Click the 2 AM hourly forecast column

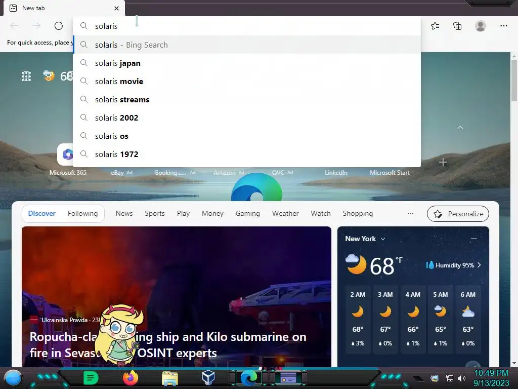pyautogui.click(x=358, y=319)
